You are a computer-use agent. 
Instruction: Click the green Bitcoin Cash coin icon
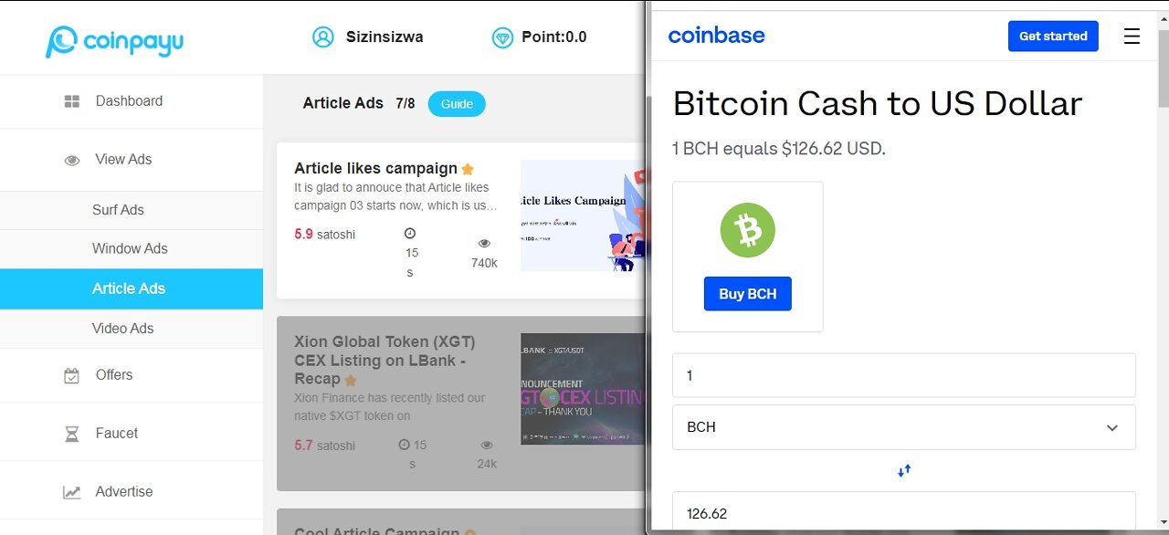pos(747,230)
